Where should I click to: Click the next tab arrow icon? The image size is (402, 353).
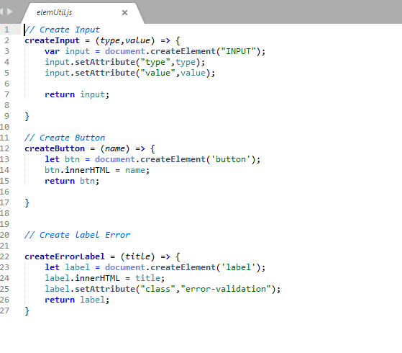tap(10, 12)
